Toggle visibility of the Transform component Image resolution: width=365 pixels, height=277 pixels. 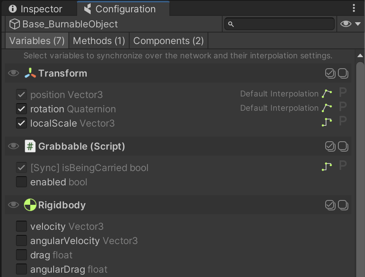[14, 73]
